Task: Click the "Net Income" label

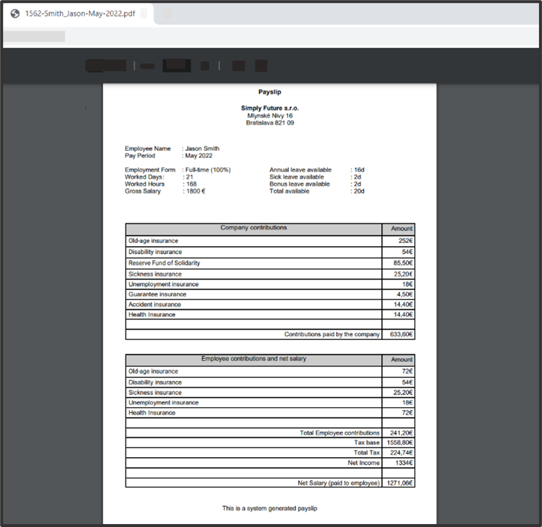Action: tap(363, 463)
